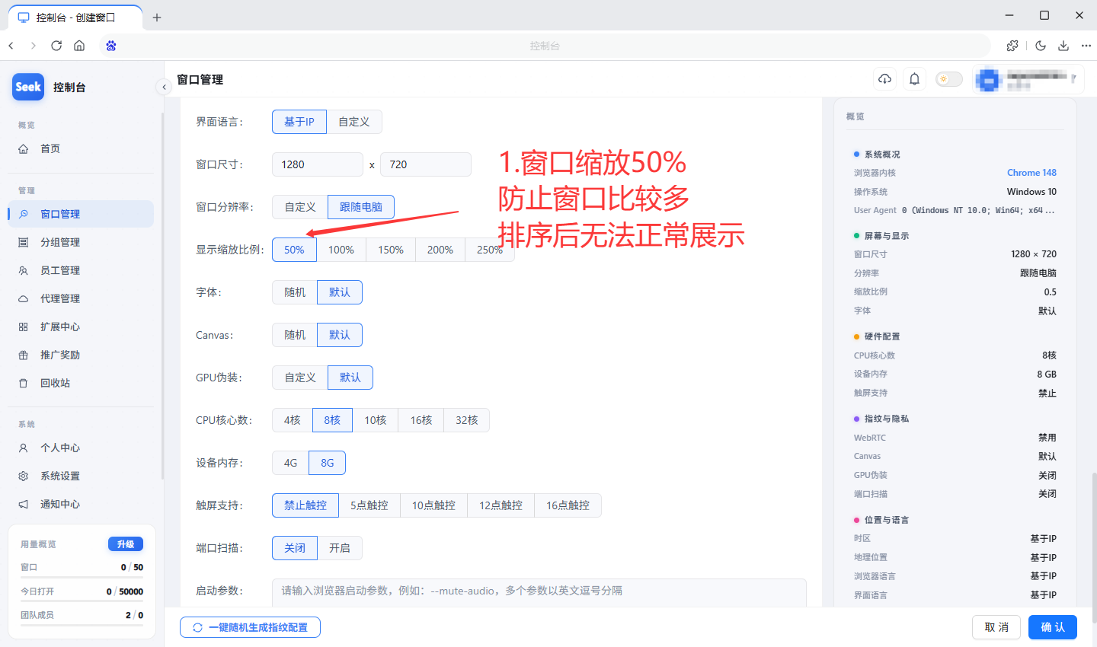The height and width of the screenshot is (647, 1097).
Task: Click the paw site icon in address bar
Action: tap(111, 46)
